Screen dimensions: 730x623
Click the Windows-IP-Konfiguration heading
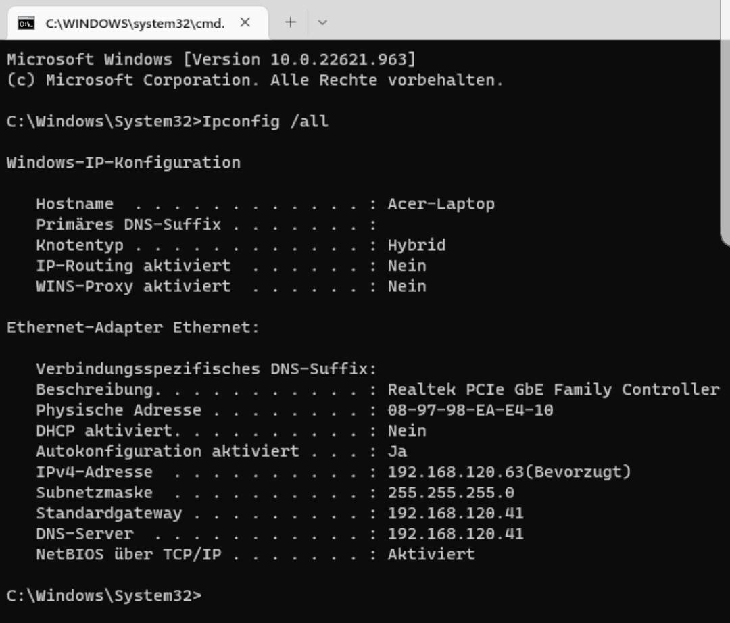[124, 163]
